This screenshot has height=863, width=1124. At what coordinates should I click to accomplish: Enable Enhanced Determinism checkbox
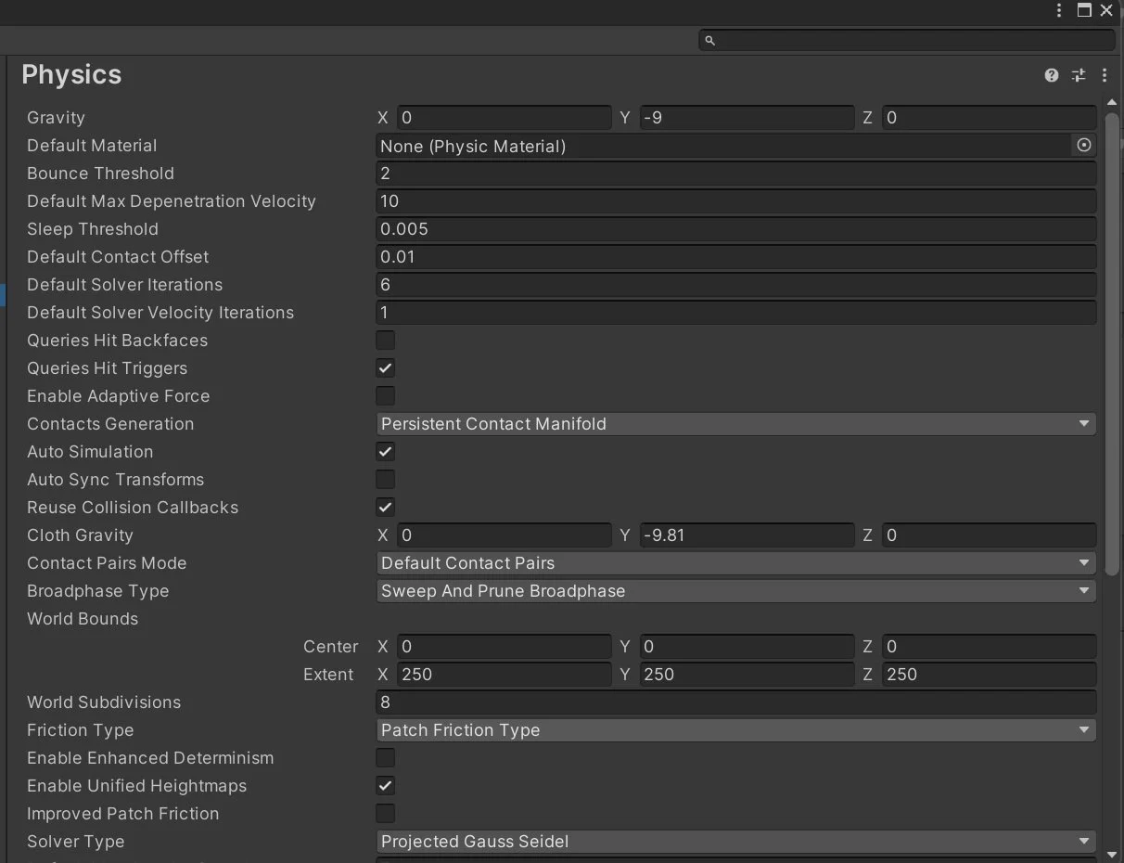(x=385, y=757)
